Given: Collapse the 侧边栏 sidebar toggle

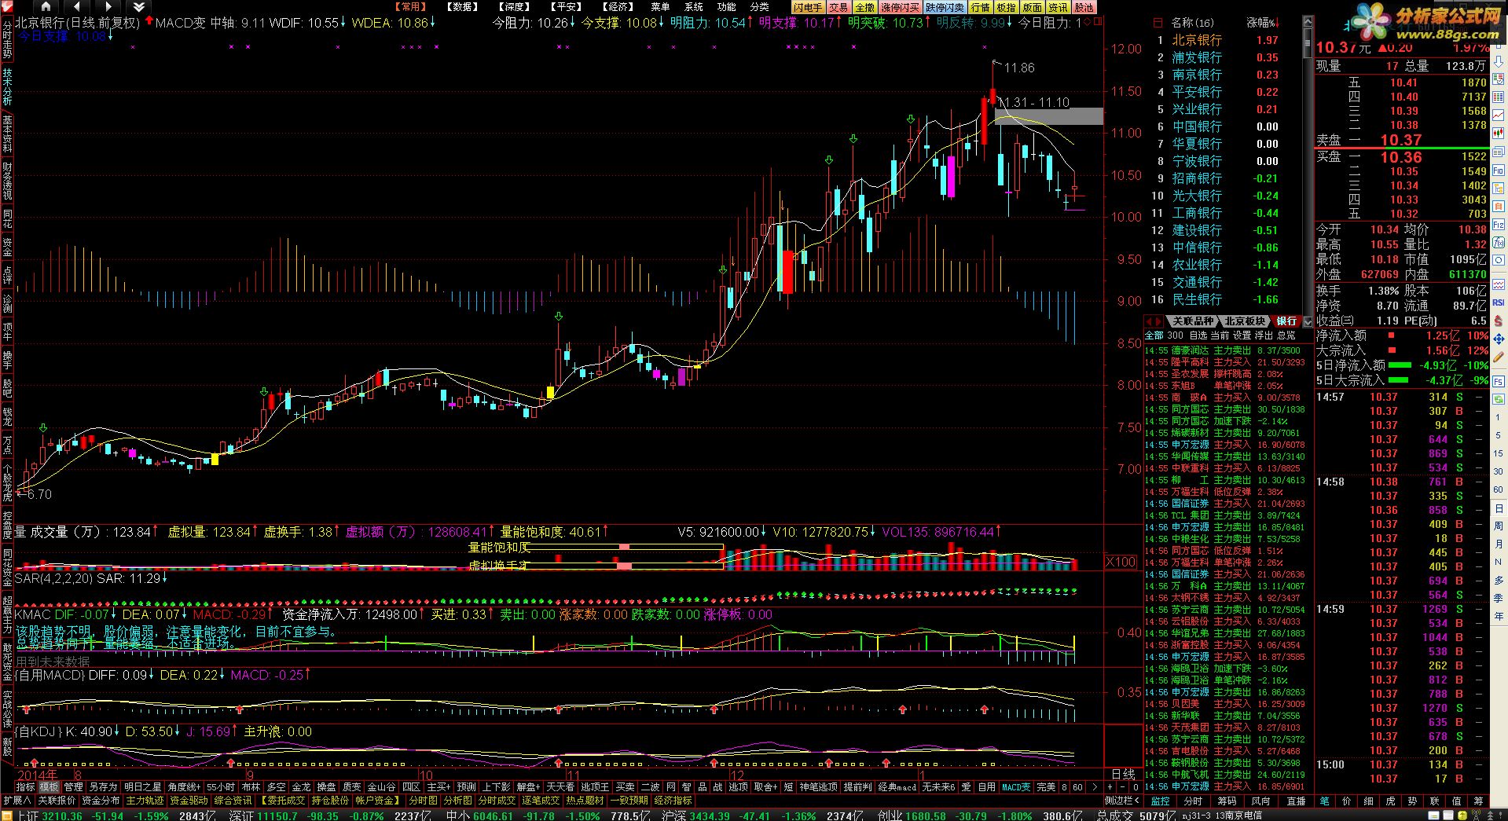Looking at the screenshot, I should click(1121, 801).
